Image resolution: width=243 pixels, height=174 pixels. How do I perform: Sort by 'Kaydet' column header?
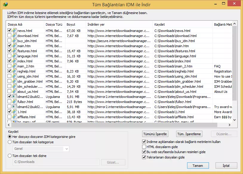click(183, 24)
